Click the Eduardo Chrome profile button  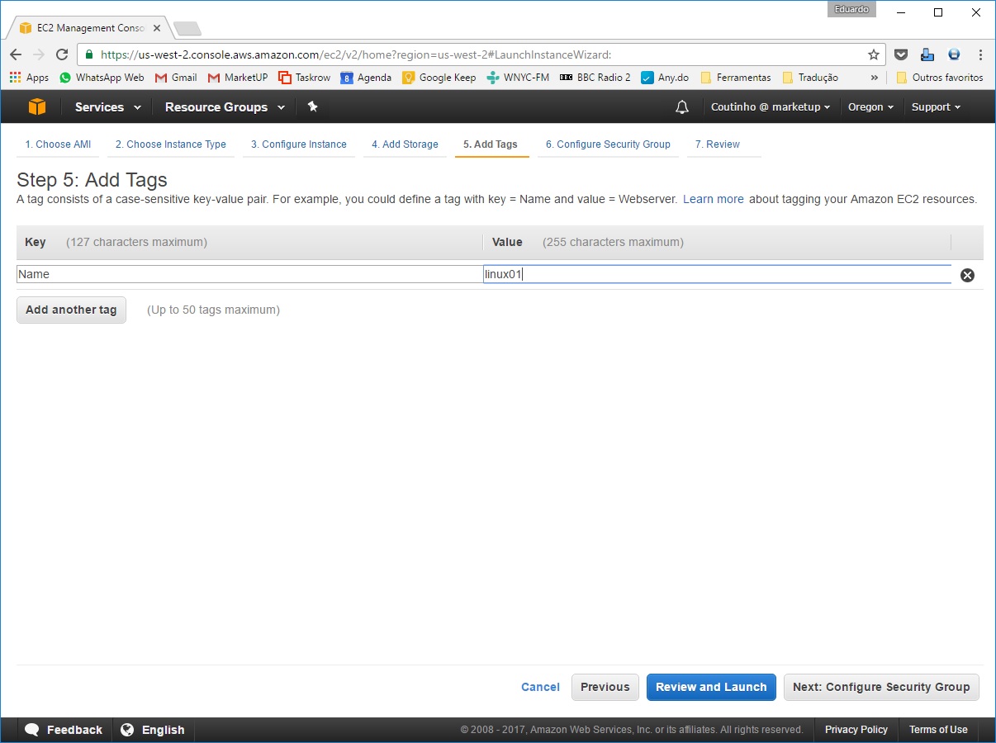pos(851,9)
